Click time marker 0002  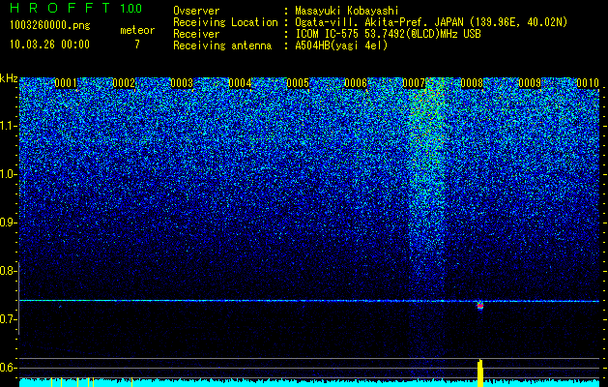[x=124, y=83]
